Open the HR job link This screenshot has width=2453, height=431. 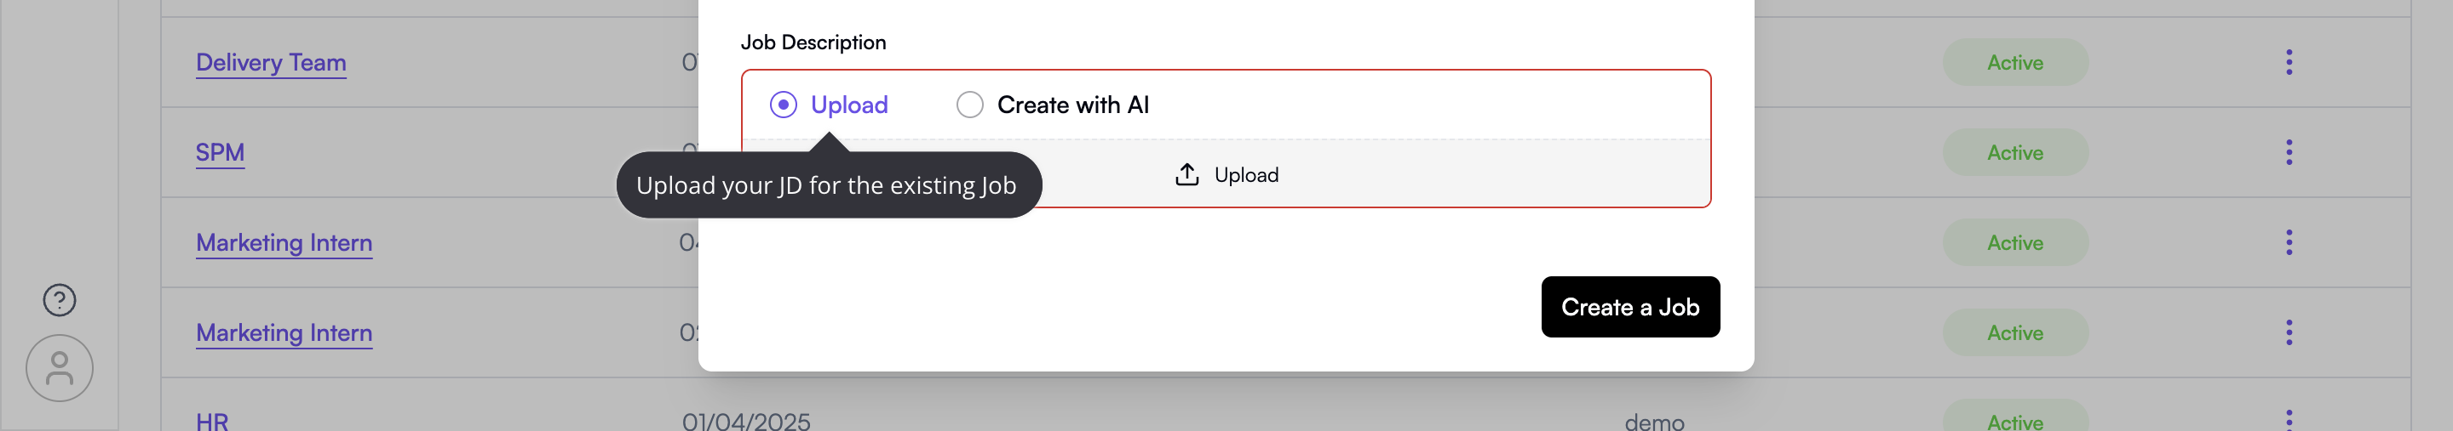point(211,421)
